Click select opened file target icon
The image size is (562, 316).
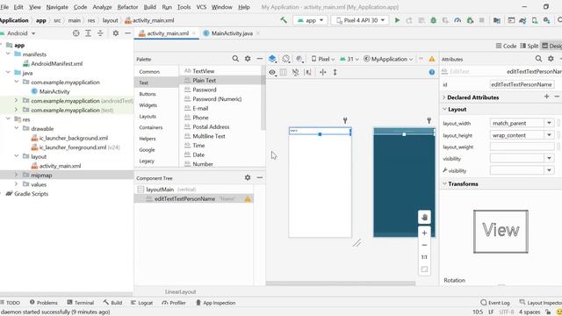point(76,33)
